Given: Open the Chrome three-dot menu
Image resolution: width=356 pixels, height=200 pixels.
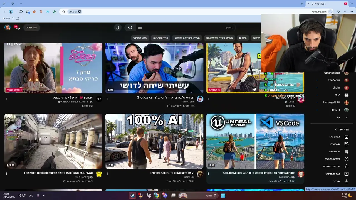Looking at the screenshot, I should (4, 12).
